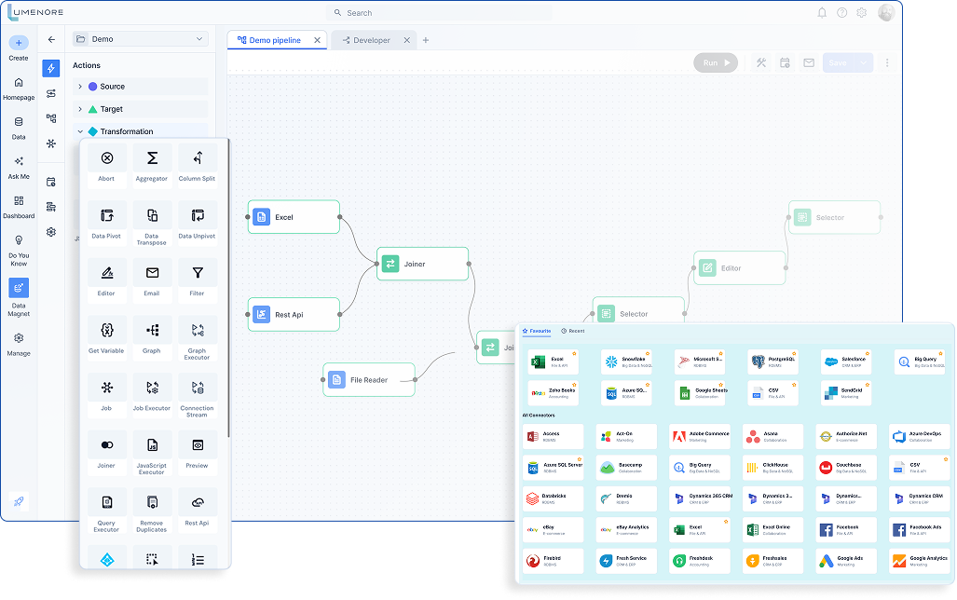Collapse the Transformation actions group
Image resolution: width=957 pixels, height=600 pixels.
tap(80, 131)
